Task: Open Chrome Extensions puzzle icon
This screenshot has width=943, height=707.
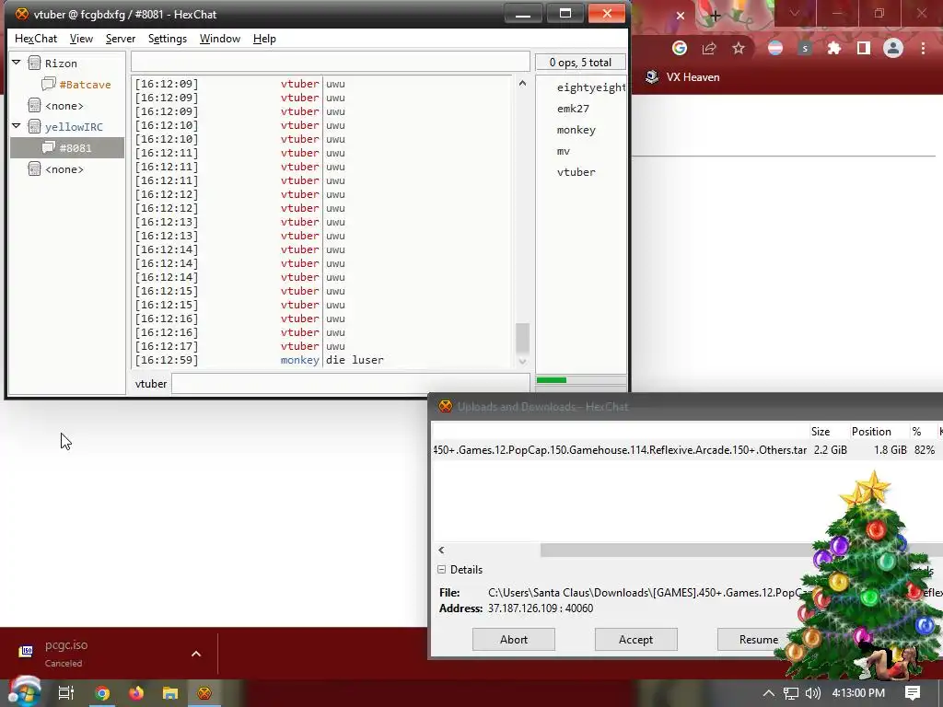Action: [833, 48]
